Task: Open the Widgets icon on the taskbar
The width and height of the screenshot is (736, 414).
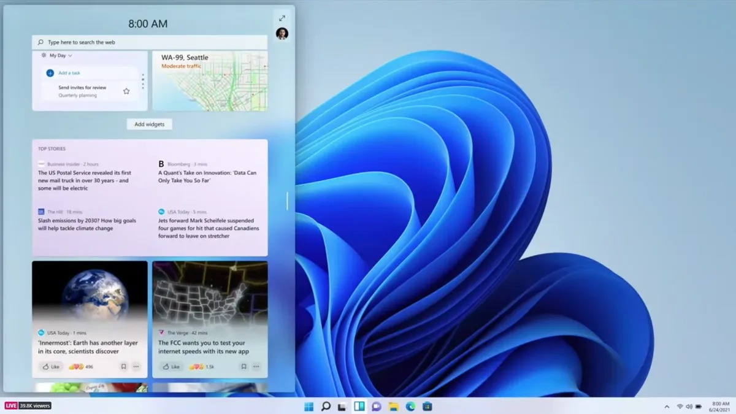Action: [359, 406]
